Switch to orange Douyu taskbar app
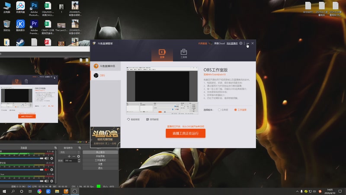 (66, 191)
